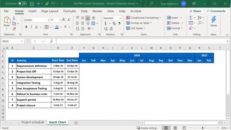Image resolution: width=231 pixels, height=130 pixels.
Task: Open the Name Box dropdown arrow
Action: click(22, 41)
